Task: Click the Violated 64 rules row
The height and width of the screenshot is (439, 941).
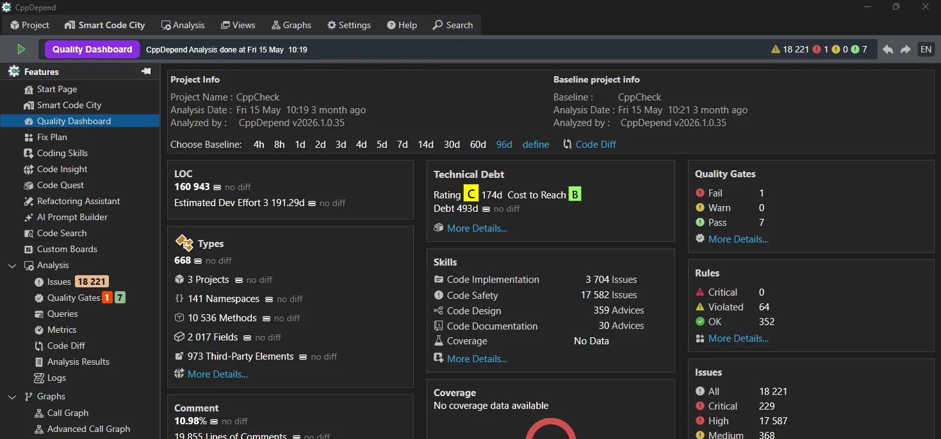Action: click(x=732, y=307)
